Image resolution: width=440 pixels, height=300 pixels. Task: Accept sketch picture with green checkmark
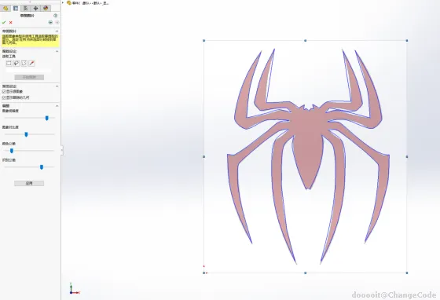(x=4, y=23)
